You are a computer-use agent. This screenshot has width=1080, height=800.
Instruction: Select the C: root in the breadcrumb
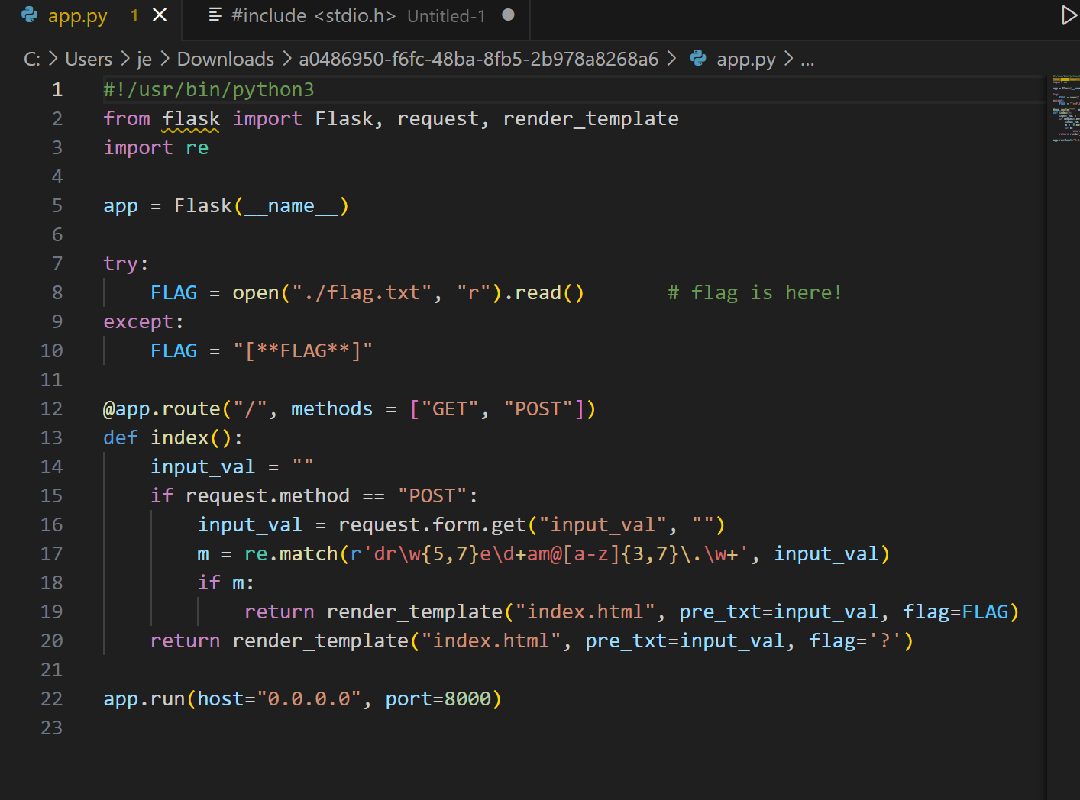point(31,59)
